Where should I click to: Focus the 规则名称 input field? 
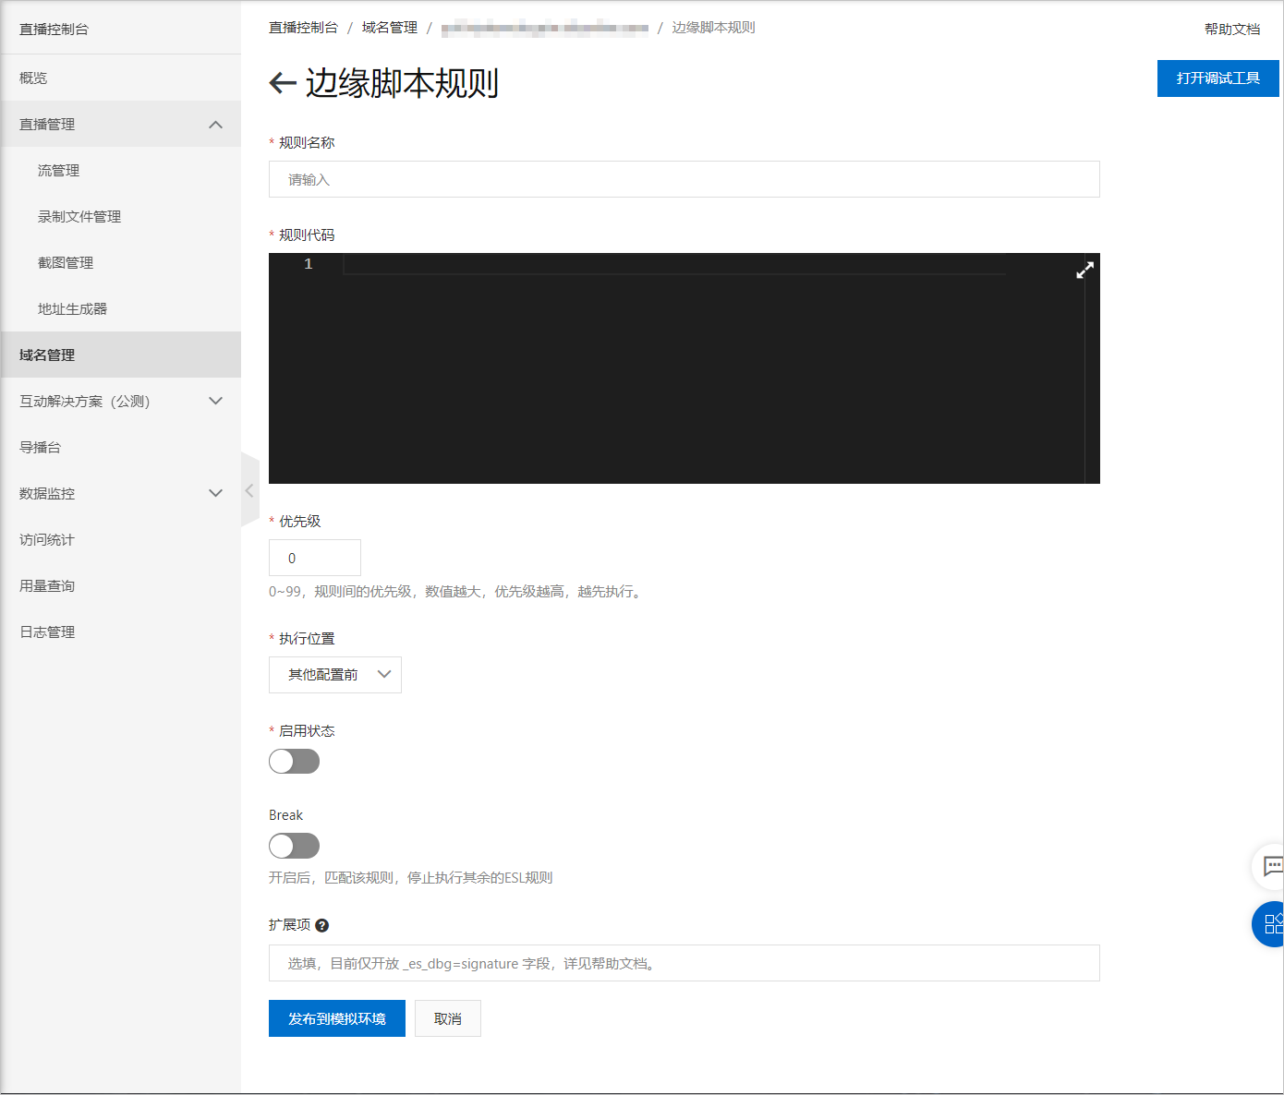684,179
